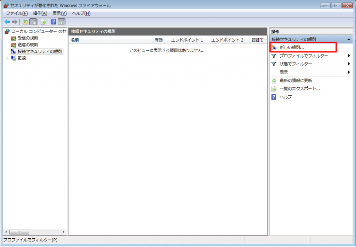Maximize the Windows ファイアウォール window
356x247 pixels.
pos(336,6)
